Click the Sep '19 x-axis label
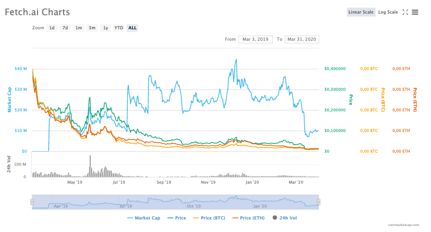The width and height of the screenshot is (431, 232). 164,182
